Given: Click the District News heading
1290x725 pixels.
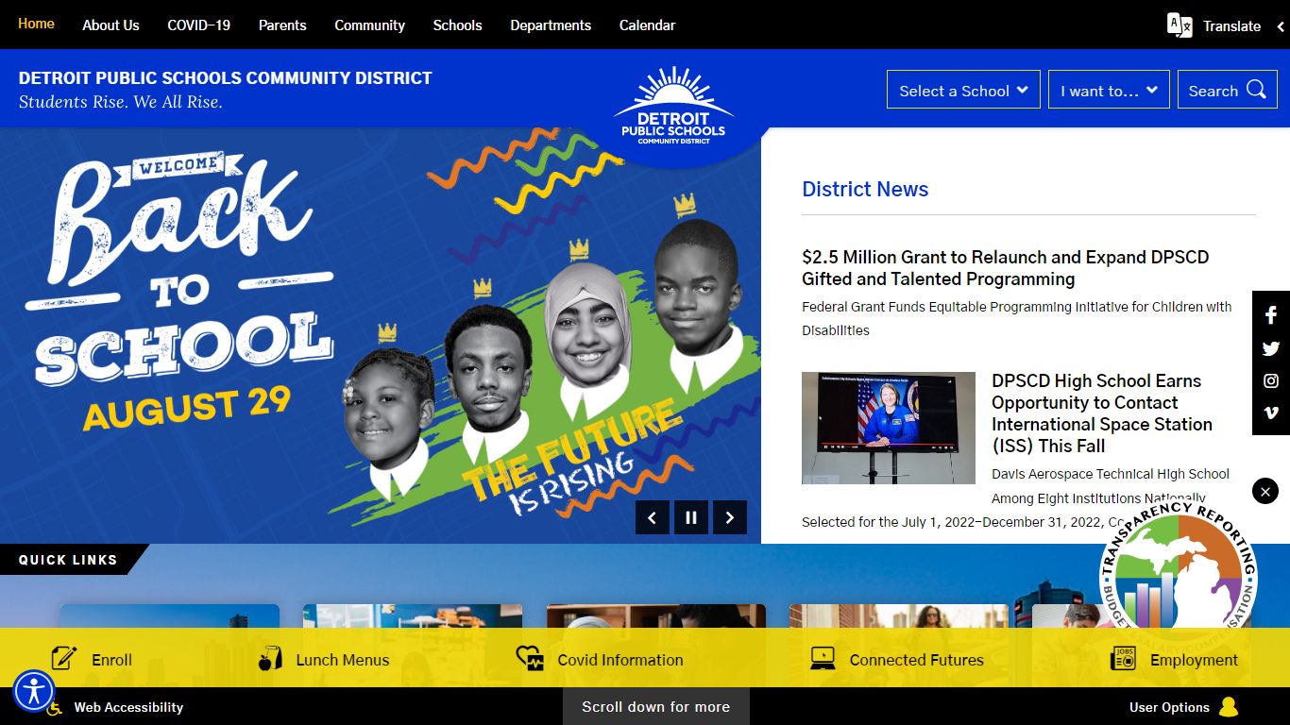Looking at the screenshot, I should click(865, 189).
